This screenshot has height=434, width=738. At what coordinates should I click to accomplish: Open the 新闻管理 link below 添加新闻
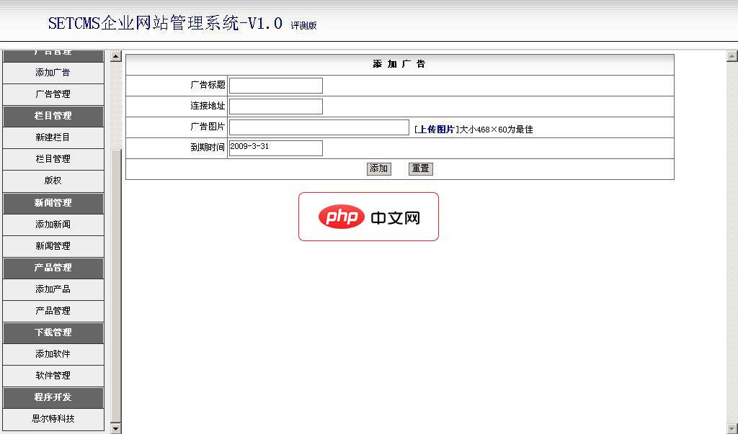tap(53, 246)
